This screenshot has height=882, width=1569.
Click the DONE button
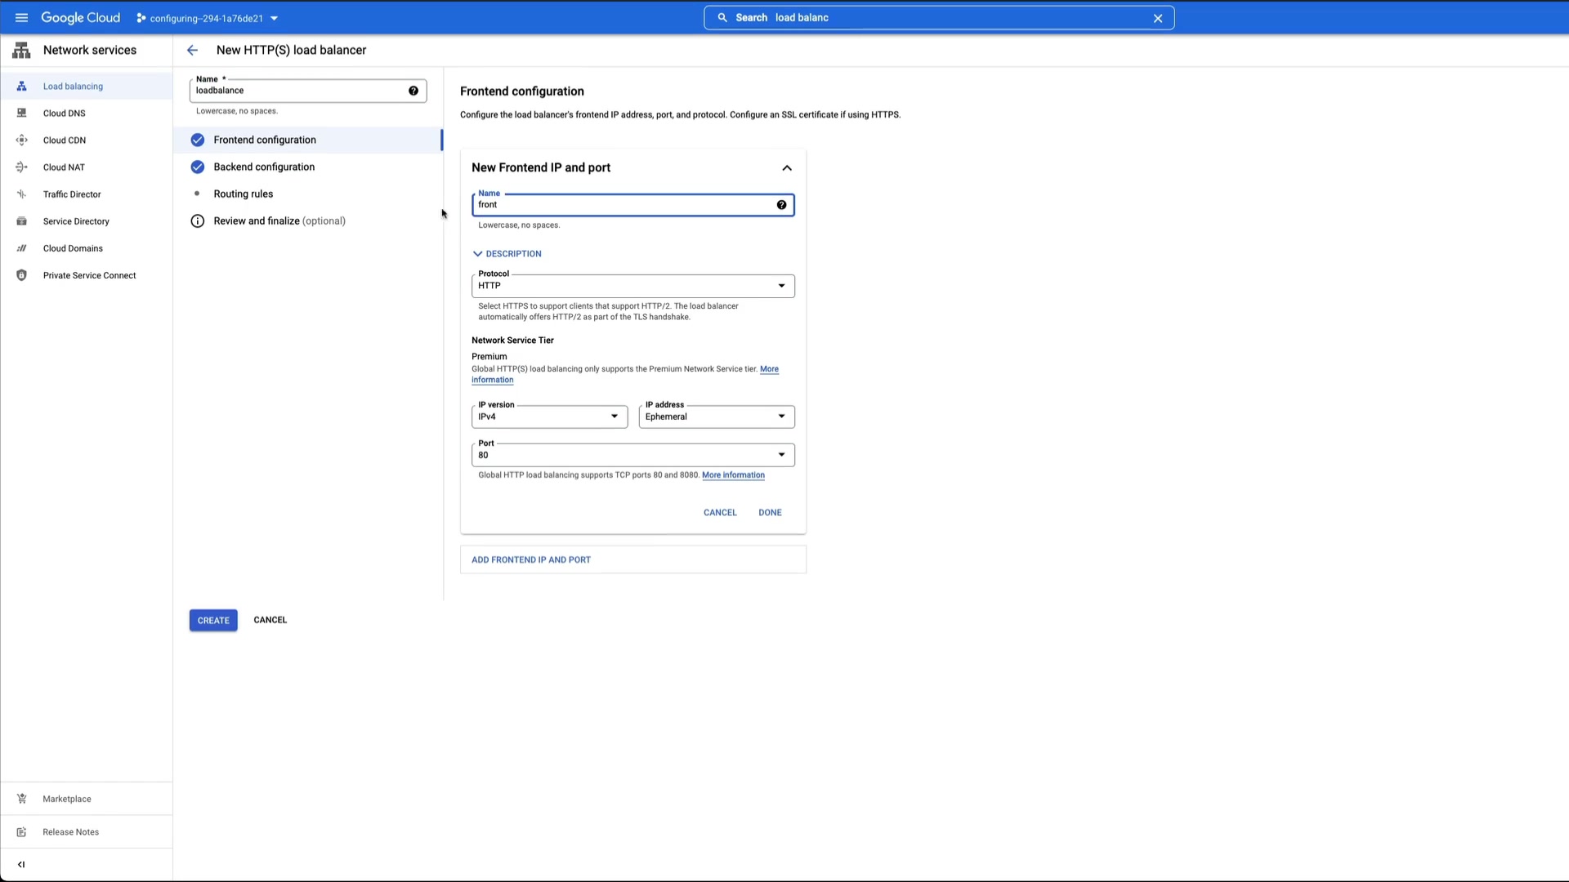pyautogui.click(x=770, y=513)
